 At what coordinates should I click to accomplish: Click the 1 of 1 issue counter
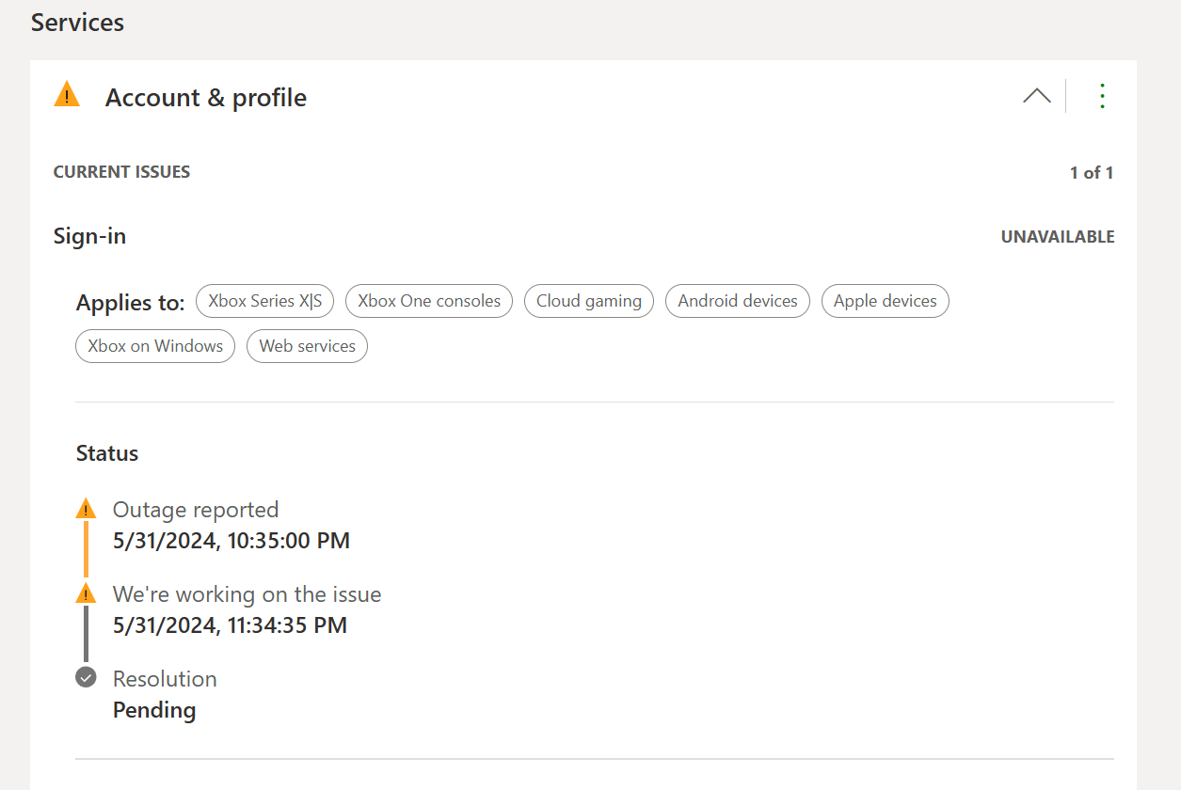[1091, 173]
